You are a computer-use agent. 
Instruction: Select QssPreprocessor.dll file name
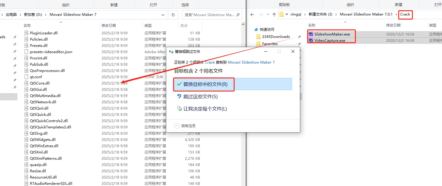(47, 70)
